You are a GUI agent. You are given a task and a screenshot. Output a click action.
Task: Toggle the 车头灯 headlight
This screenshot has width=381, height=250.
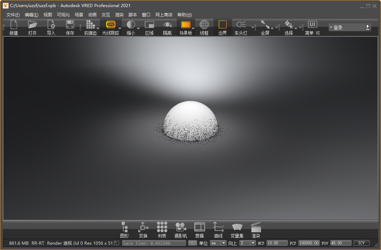click(241, 28)
